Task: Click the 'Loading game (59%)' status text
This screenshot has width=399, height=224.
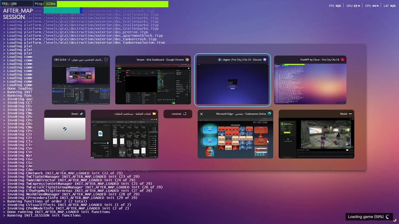Action: point(366,217)
